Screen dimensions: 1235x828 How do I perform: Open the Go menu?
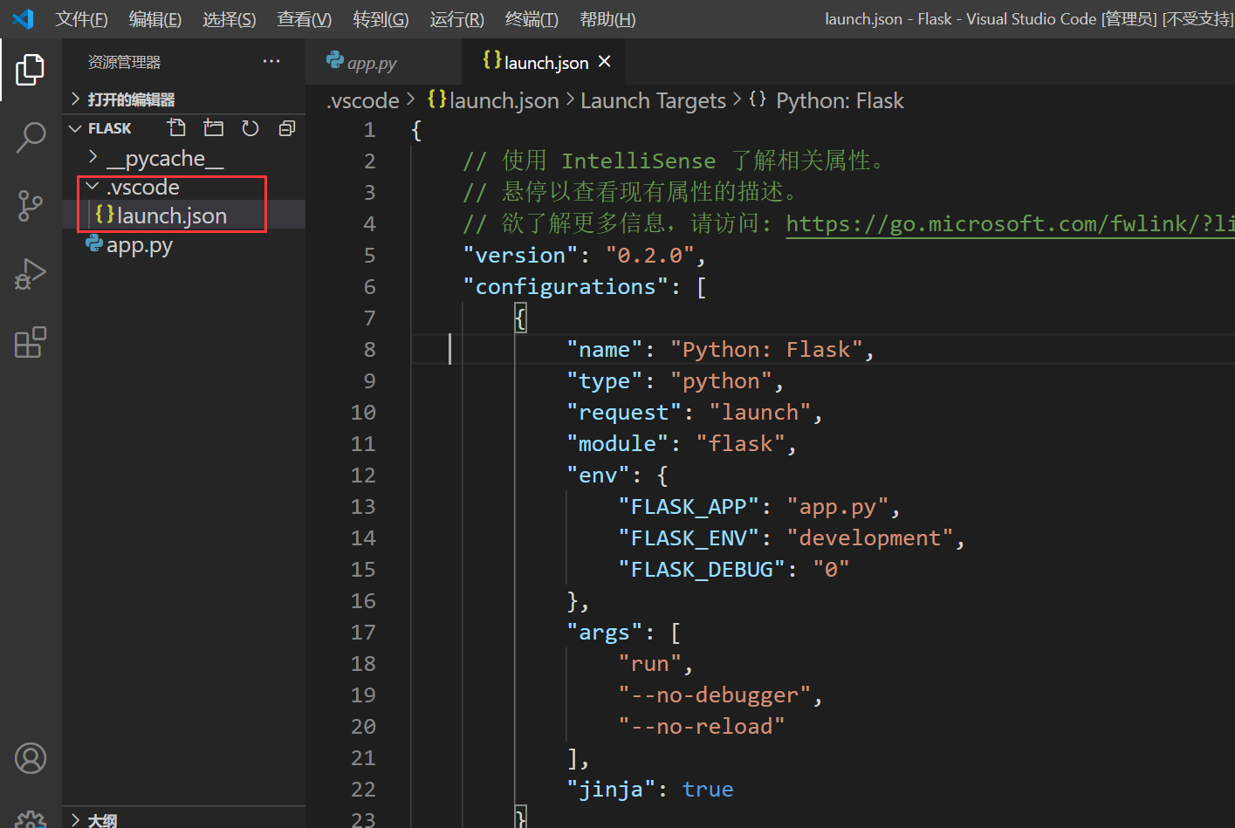point(381,19)
